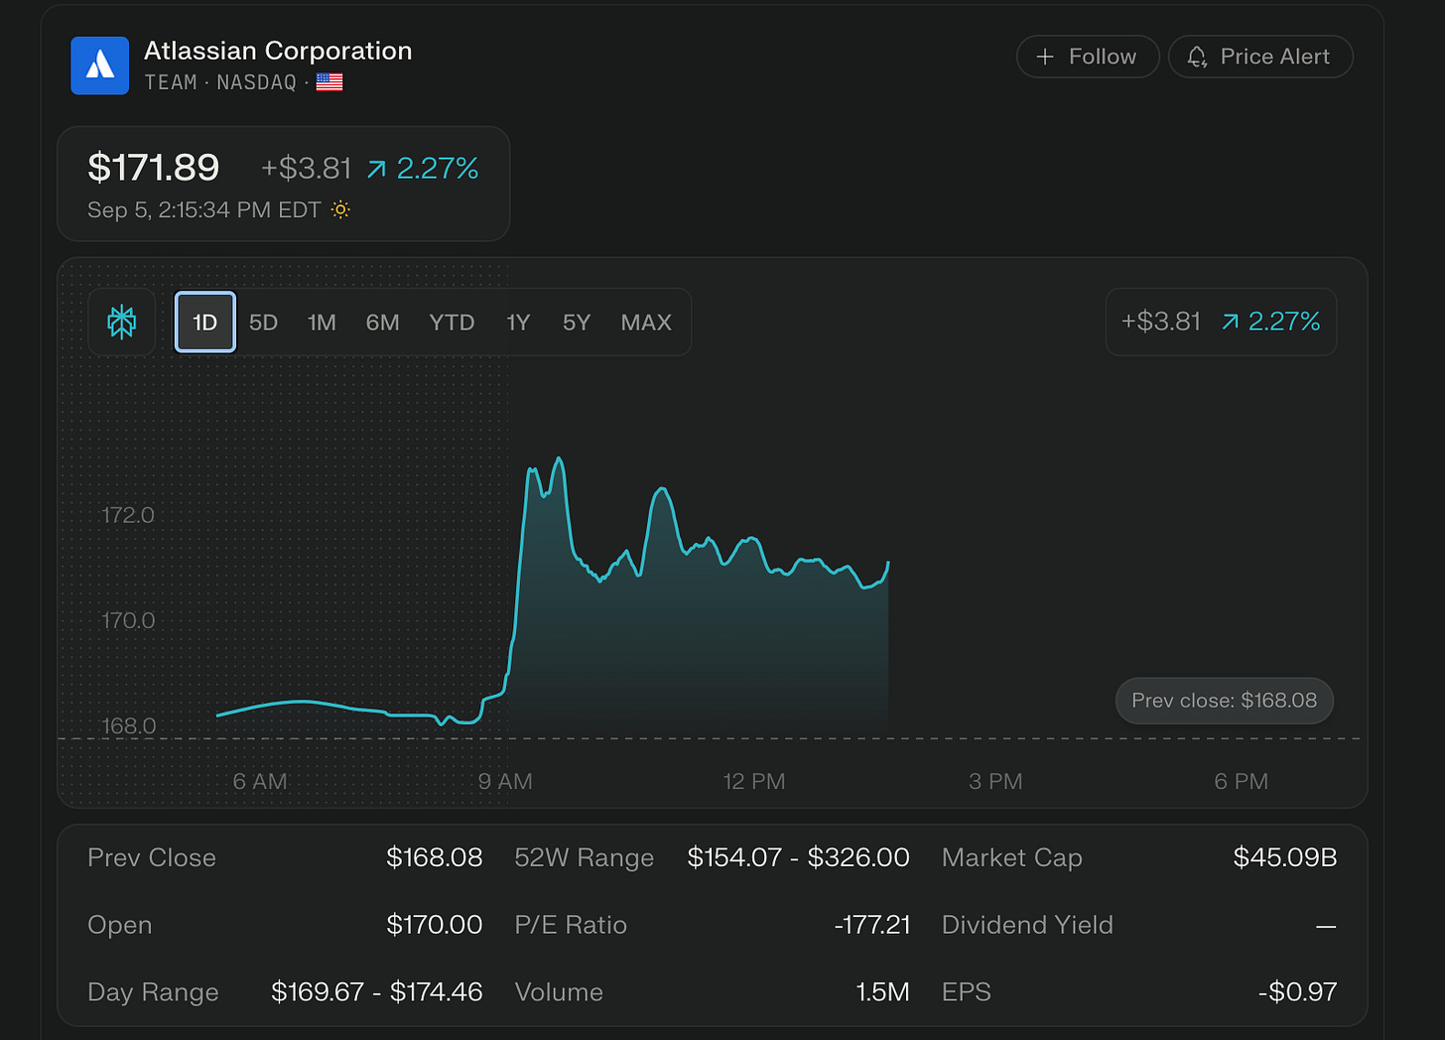This screenshot has width=1445, height=1040.
Task: Switch chart to MAX range
Action: (646, 323)
